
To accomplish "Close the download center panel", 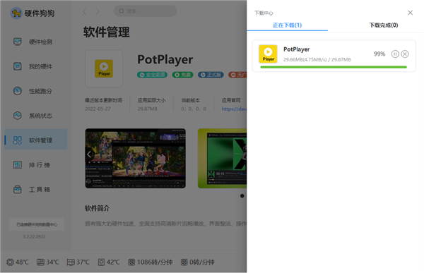I will [x=410, y=13].
